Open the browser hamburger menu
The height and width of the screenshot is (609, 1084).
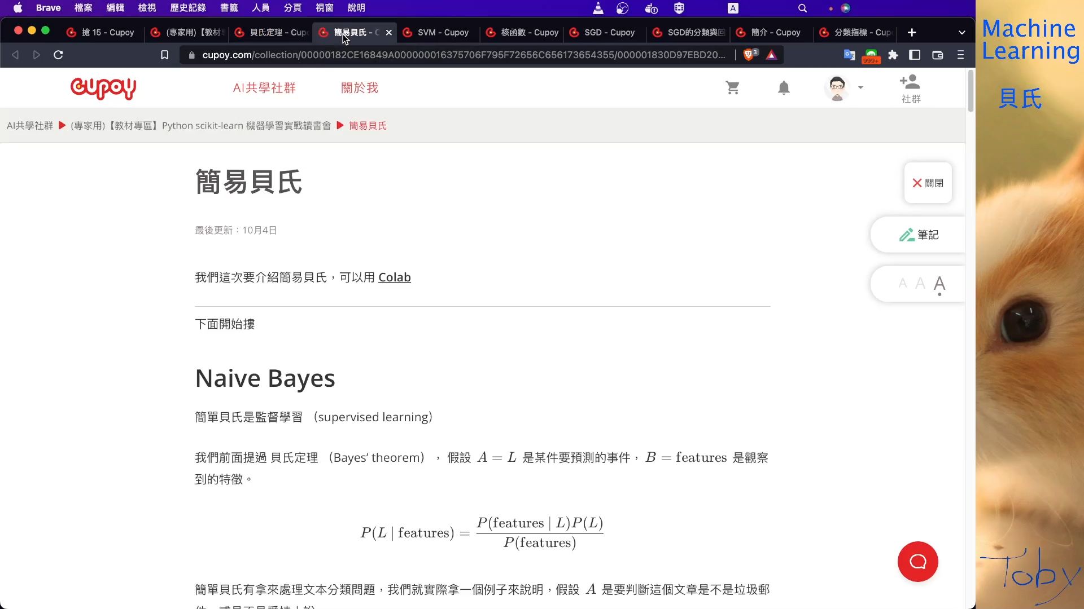pyautogui.click(x=960, y=55)
